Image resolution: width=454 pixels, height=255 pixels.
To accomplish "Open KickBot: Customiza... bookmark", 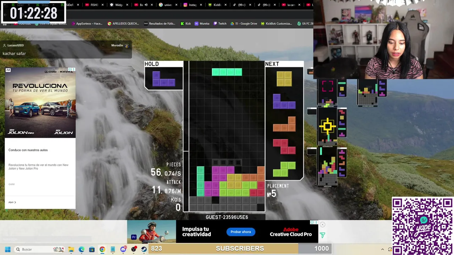I will (x=276, y=23).
